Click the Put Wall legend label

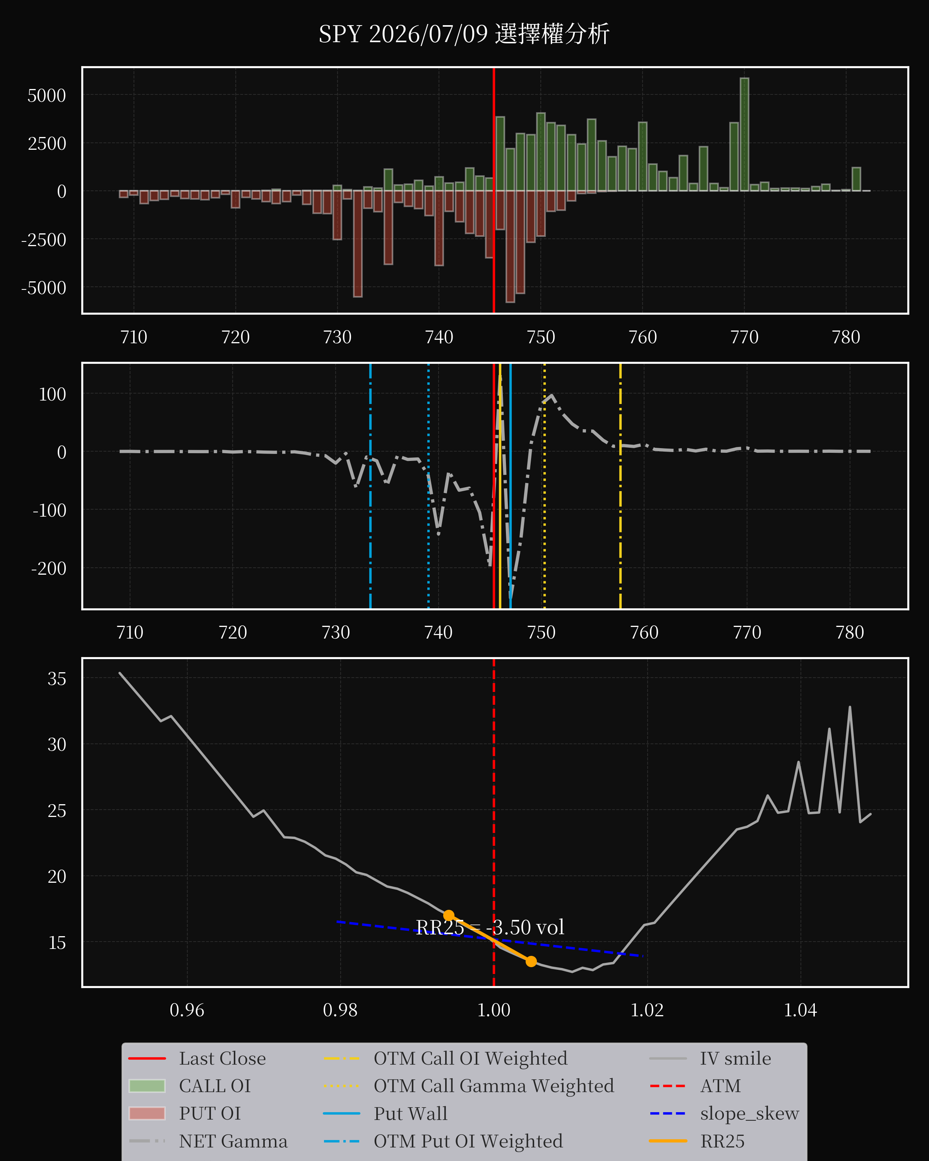point(410,1114)
